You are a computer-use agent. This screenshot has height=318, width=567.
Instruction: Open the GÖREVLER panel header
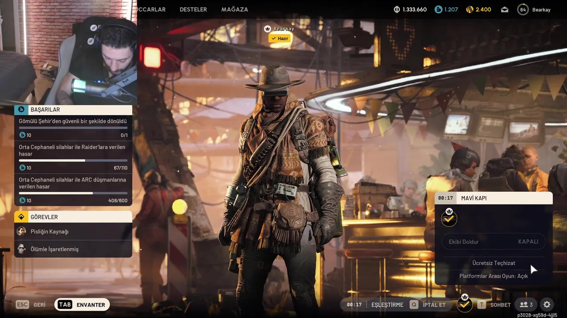point(73,217)
